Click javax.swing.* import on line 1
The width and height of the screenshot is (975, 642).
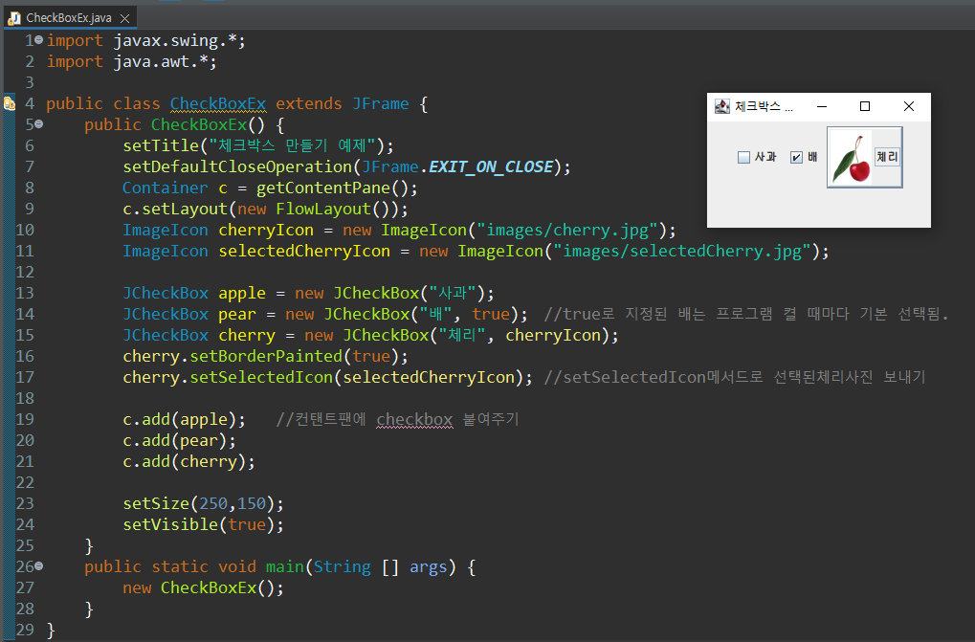(175, 40)
